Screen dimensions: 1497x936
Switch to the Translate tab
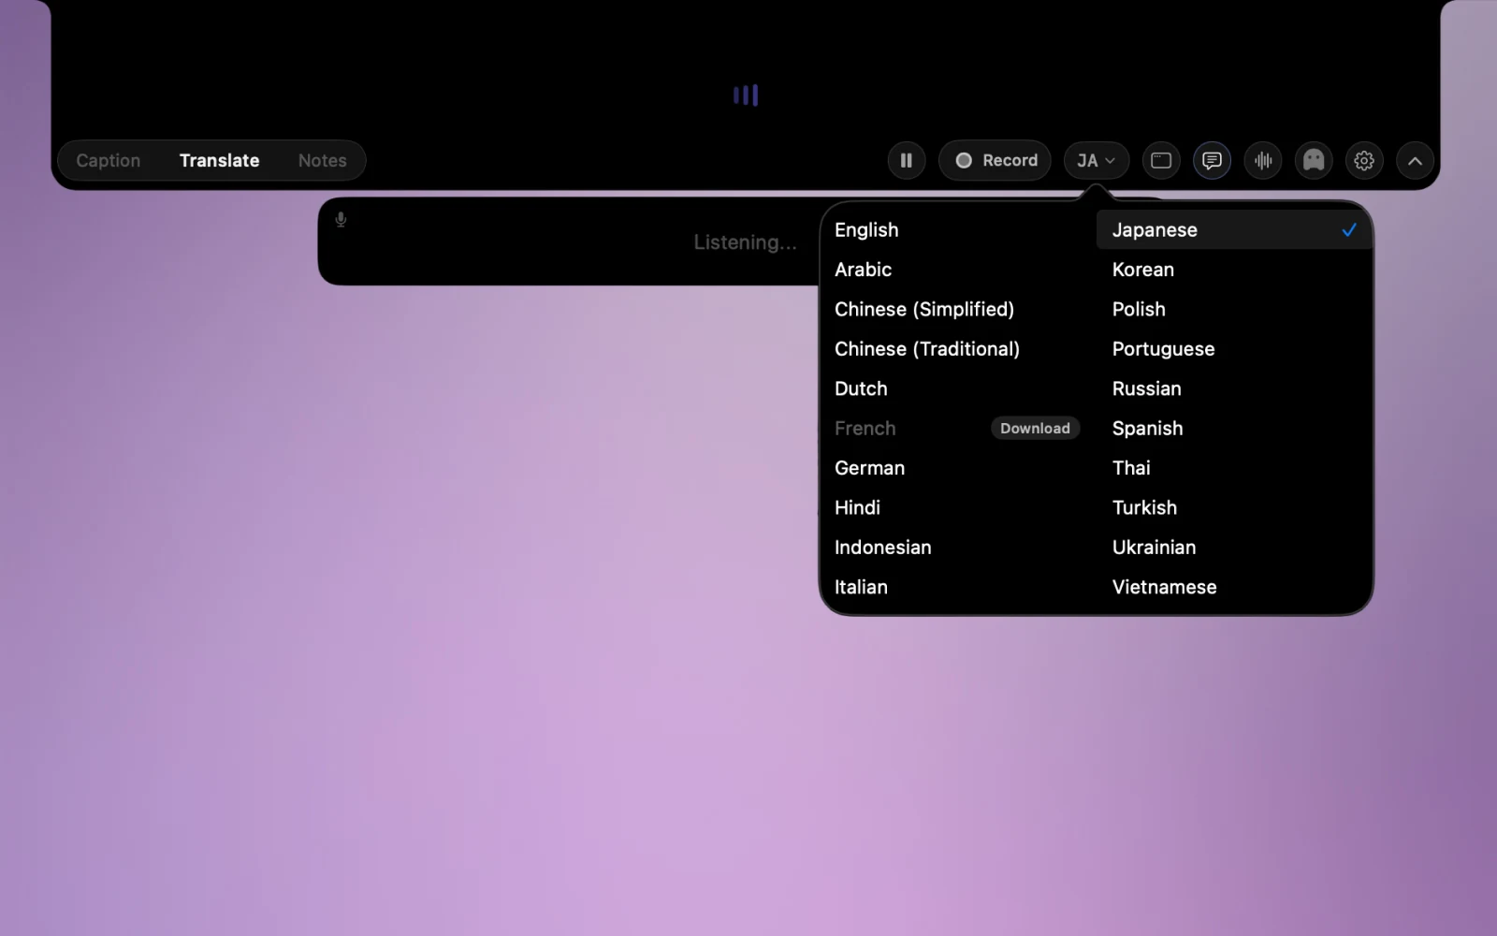(219, 160)
